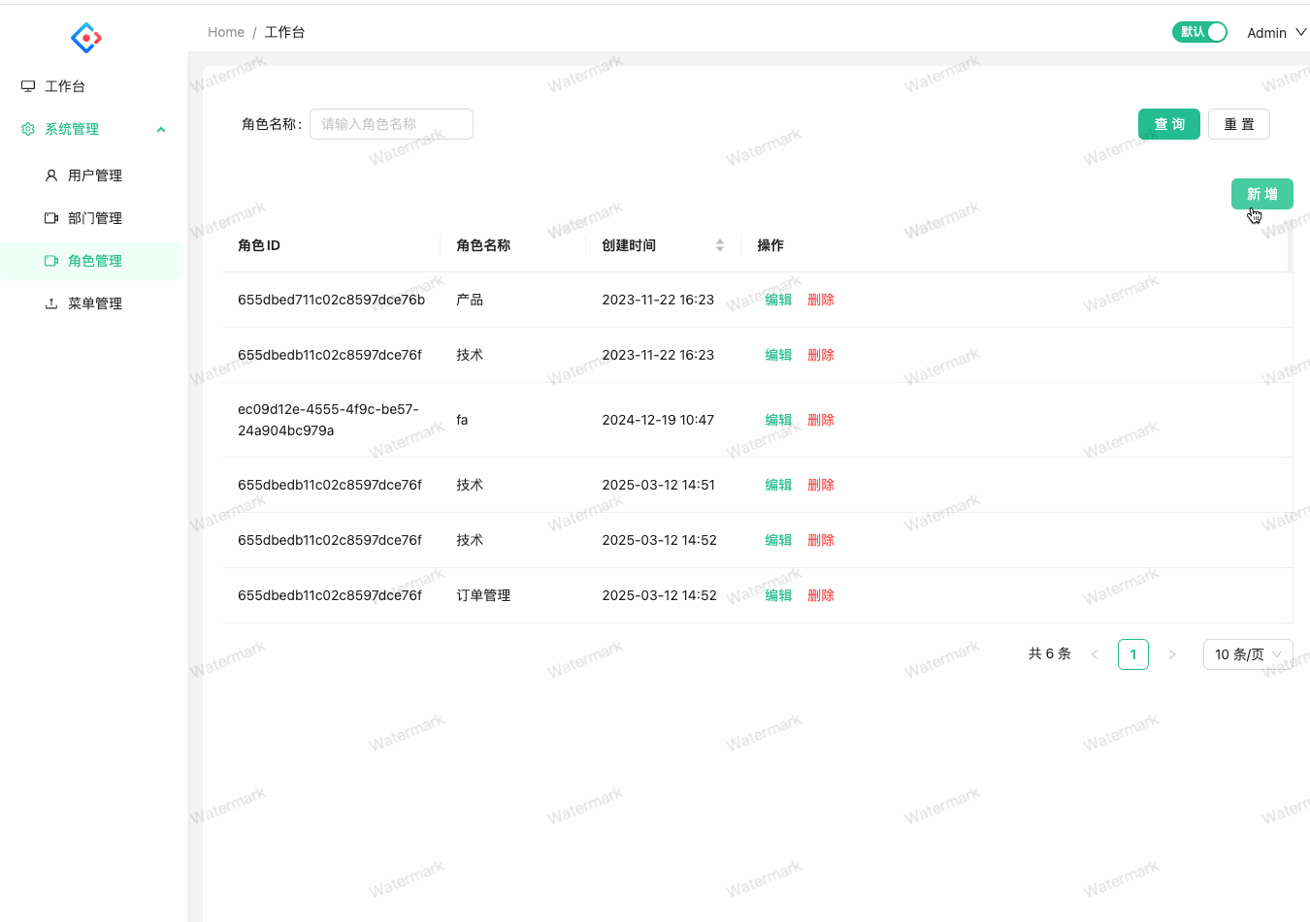The image size is (1310, 922).
Task: Edit the 技术 role created 2023-11-22
Action: click(x=778, y=355)
